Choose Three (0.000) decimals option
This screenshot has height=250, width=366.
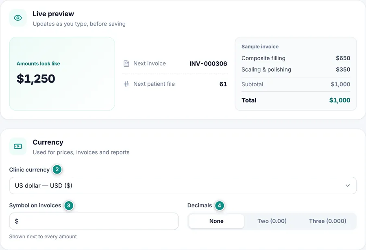[x=327, y=221]
